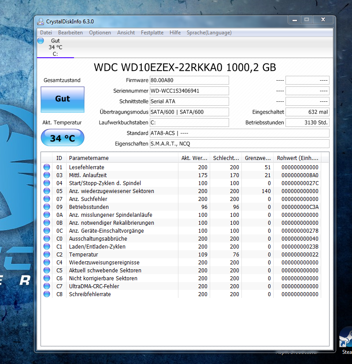Select raw value 00000000027C

point(300,183)
